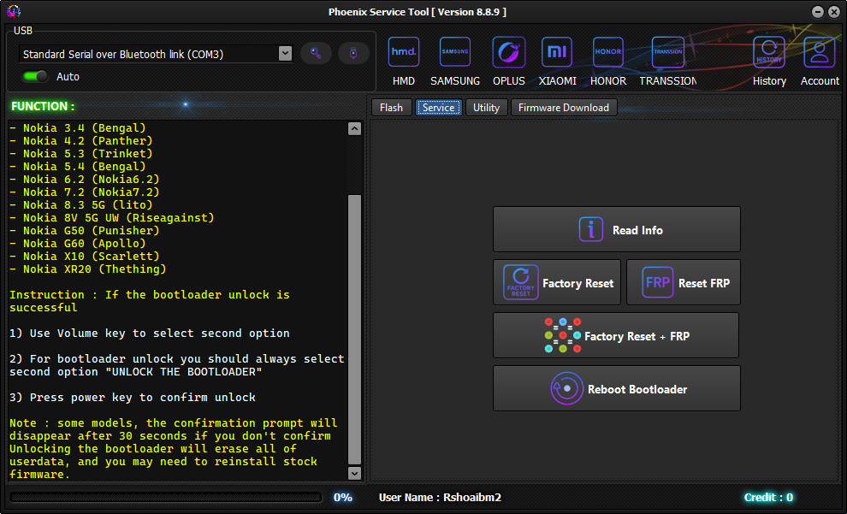Minimize the Phoenix Service Tool window
847x514 pixels.
click(818, 12)
